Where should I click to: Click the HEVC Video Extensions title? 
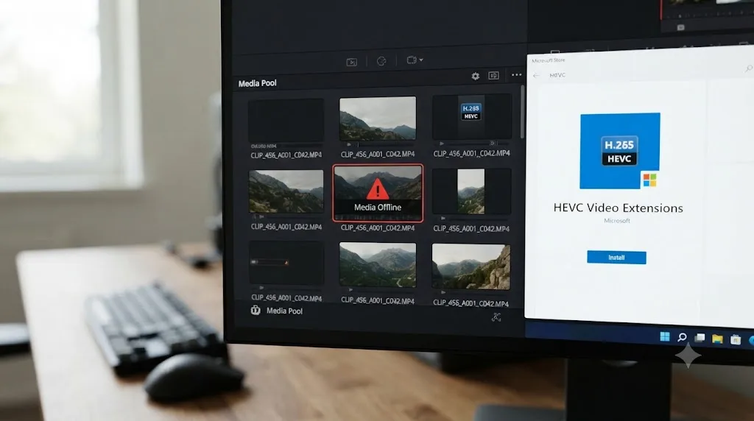tap(618, 208)
